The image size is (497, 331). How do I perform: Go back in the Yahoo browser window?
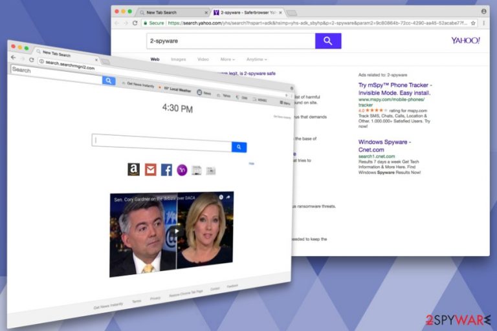click(x=116, y=23)
